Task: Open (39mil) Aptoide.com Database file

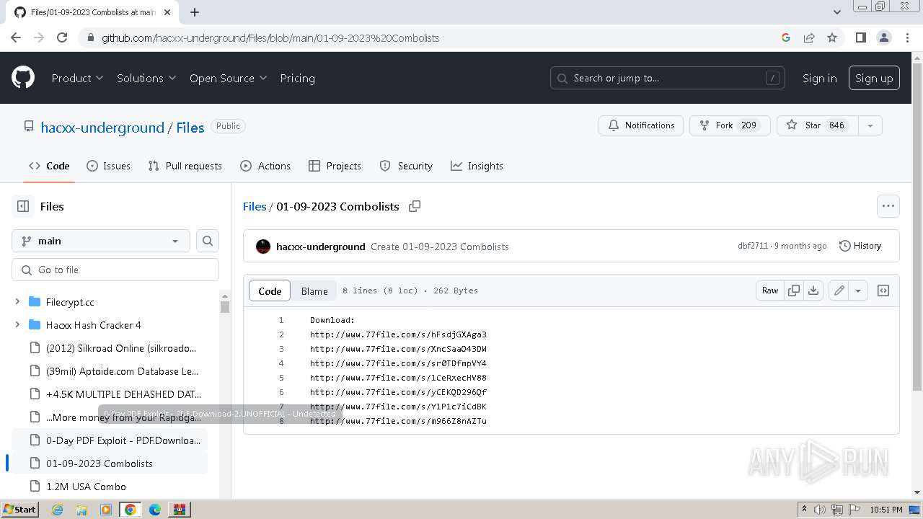Action: coord(122,371)
